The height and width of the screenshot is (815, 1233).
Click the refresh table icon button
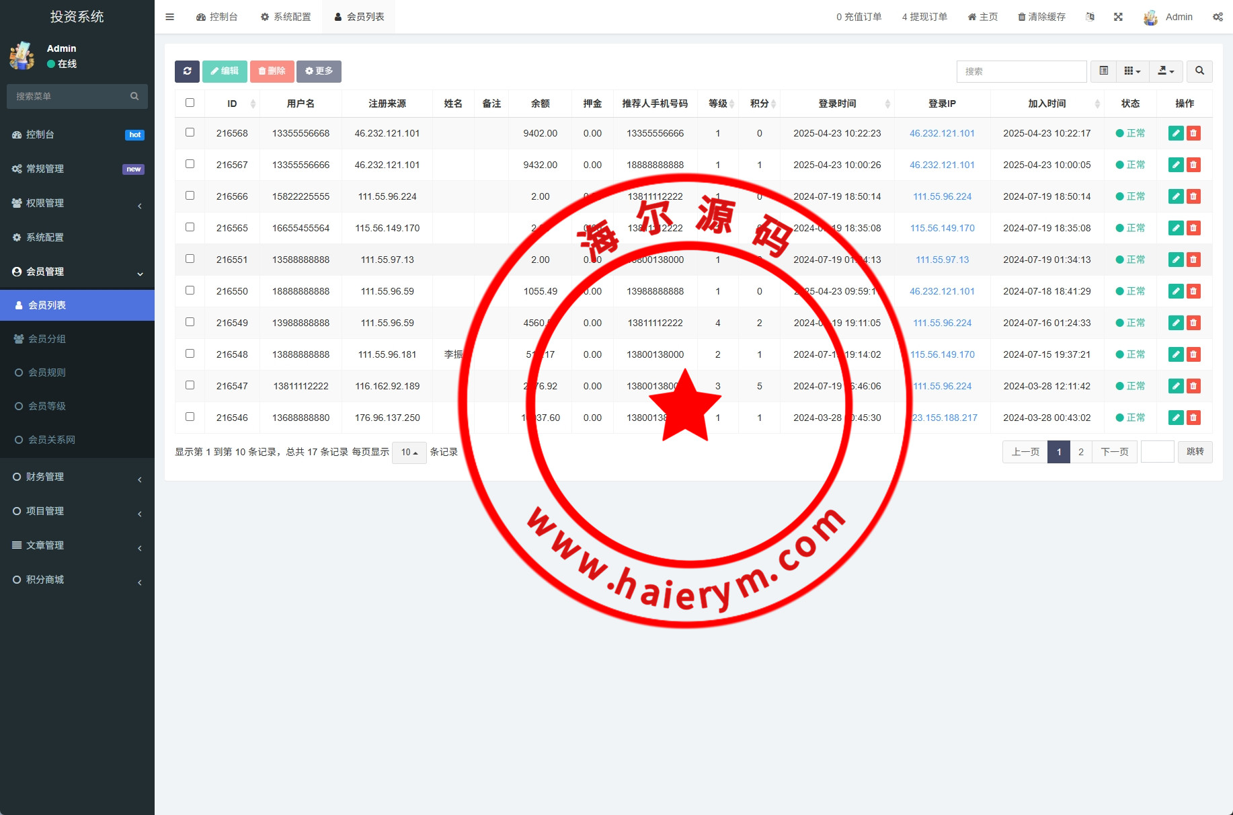[187, 71]
